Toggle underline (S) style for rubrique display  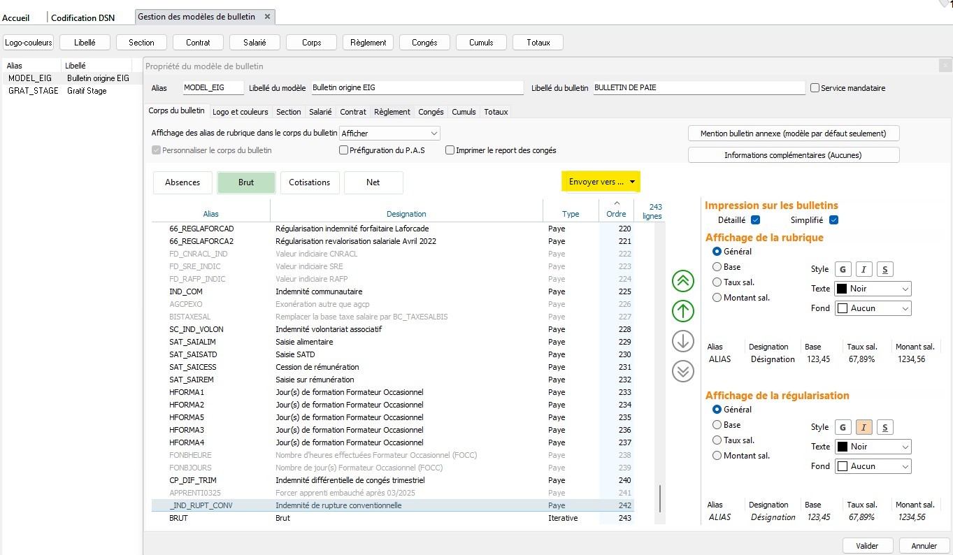[x=885, y=269]
